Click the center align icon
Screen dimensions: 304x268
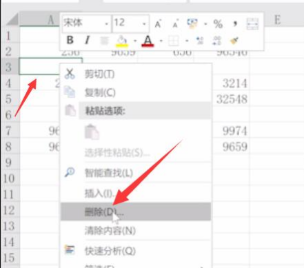[x=104, y=41]
